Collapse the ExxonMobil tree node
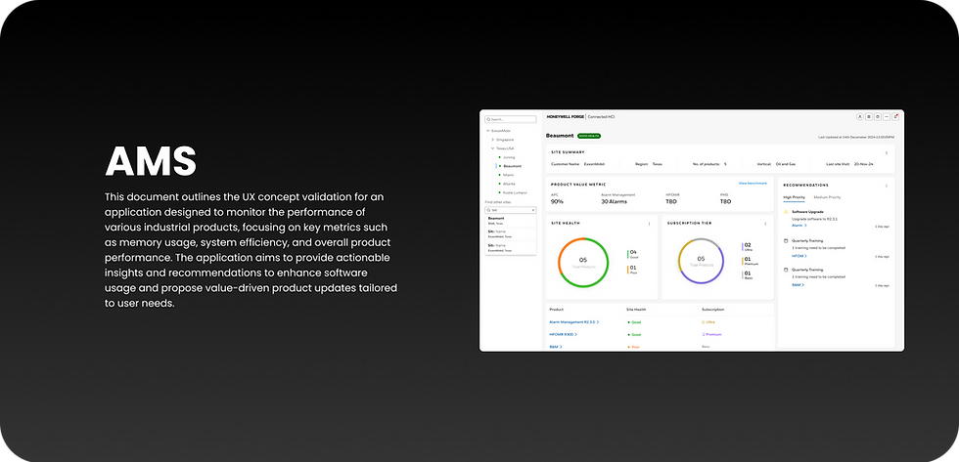 (x=488, y=131)
